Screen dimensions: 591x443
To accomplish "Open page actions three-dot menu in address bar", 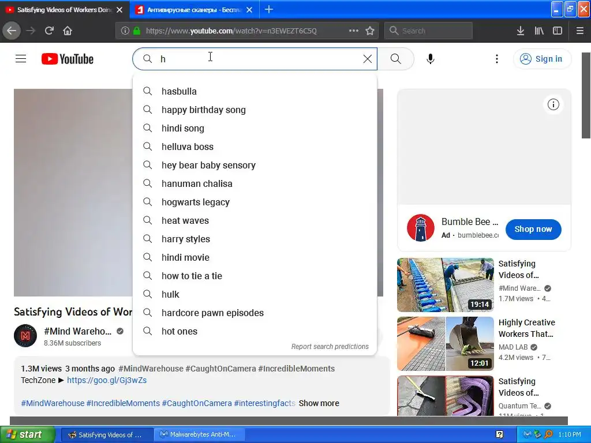I will point(354,31).
